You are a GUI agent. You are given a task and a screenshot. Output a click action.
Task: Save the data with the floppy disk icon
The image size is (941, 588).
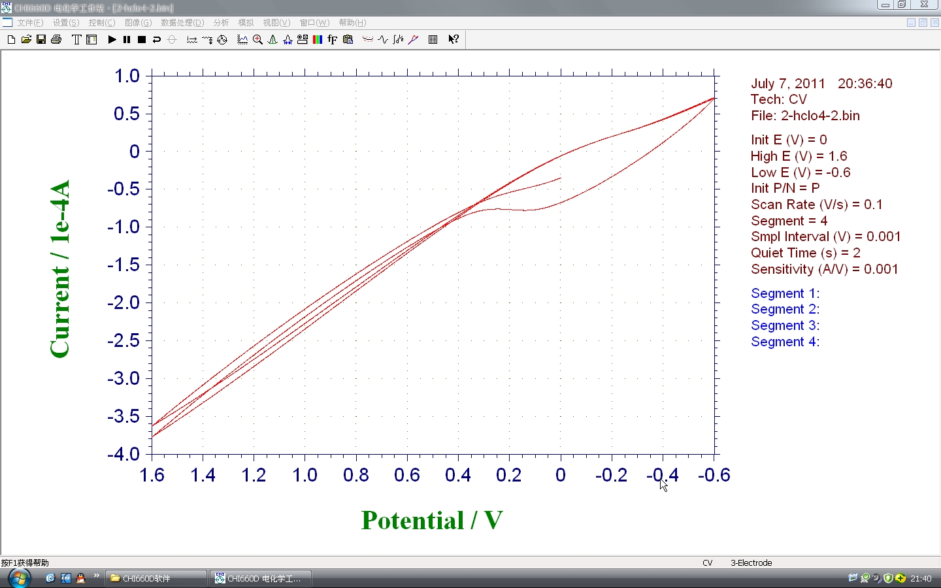tap(41, 40)
